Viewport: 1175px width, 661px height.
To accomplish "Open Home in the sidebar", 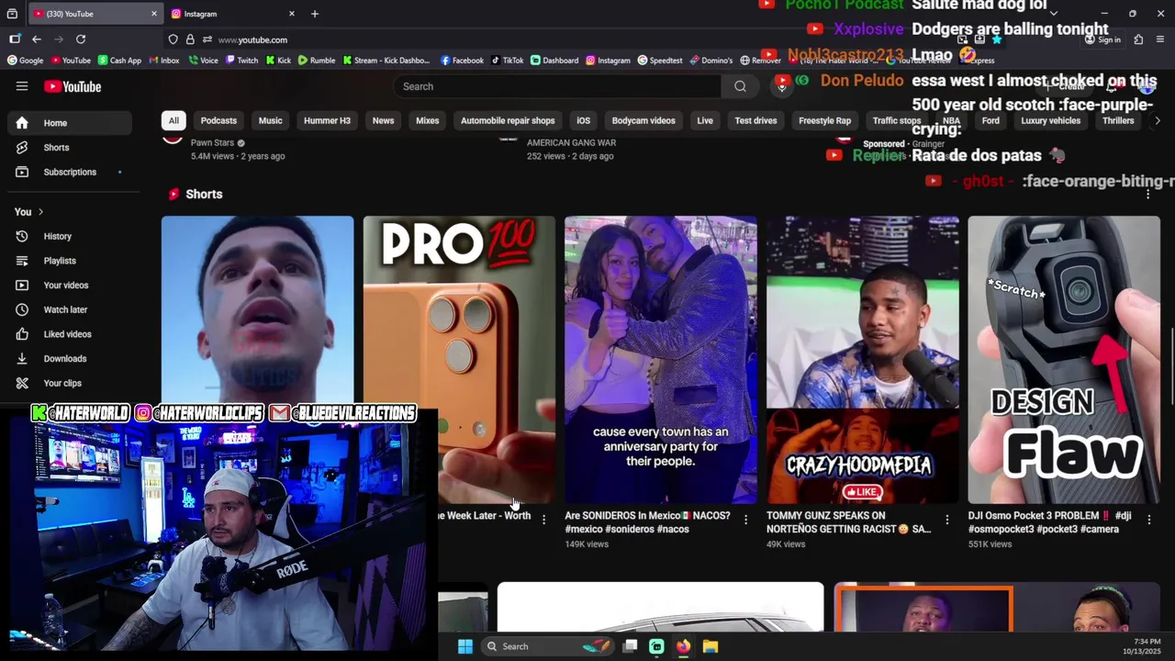I will (x=70, y=123).
